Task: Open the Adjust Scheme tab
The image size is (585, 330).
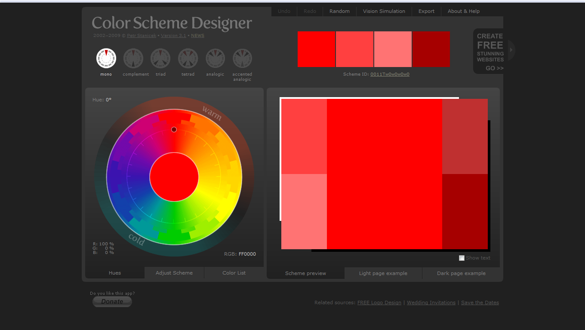Action: 174,273
